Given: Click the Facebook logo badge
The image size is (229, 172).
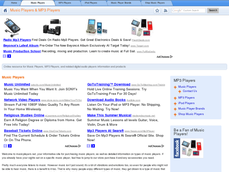Looking at the screenshot, I should [x=177, y=148].
